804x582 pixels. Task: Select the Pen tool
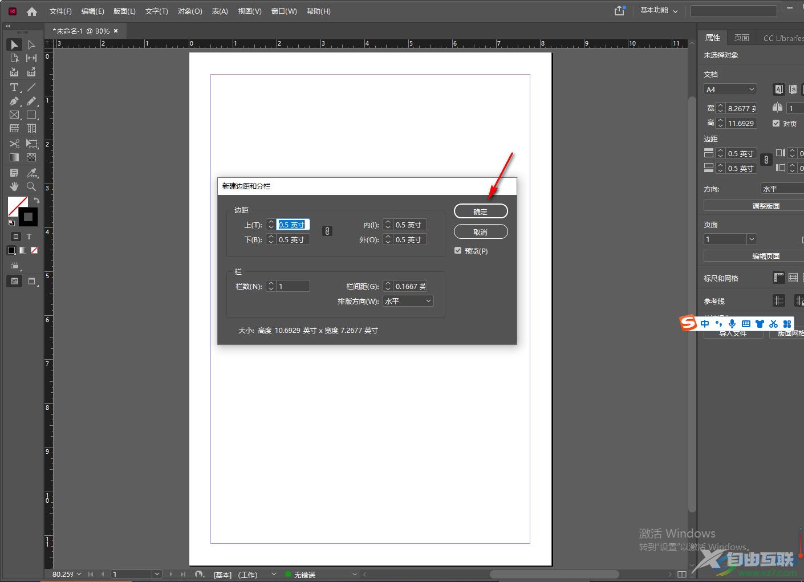(14, 101)
